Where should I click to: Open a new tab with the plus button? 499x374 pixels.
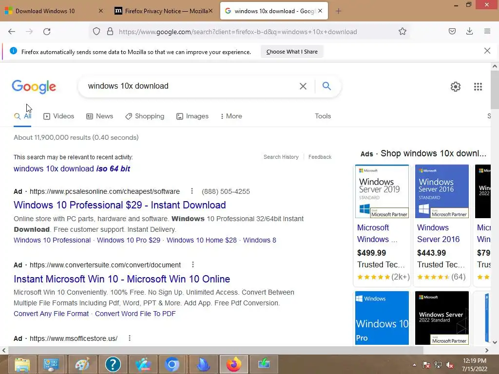pyautogui.click(x=338, y=11)
